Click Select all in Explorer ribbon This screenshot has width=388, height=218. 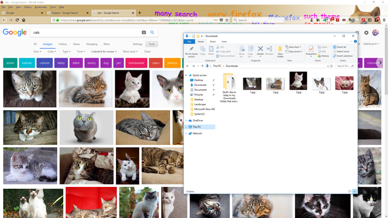(339, 47)
